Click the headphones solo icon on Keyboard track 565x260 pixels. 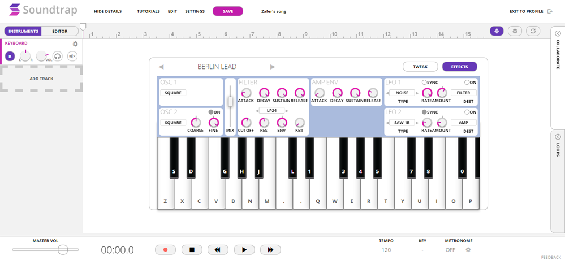pos(57,56)
